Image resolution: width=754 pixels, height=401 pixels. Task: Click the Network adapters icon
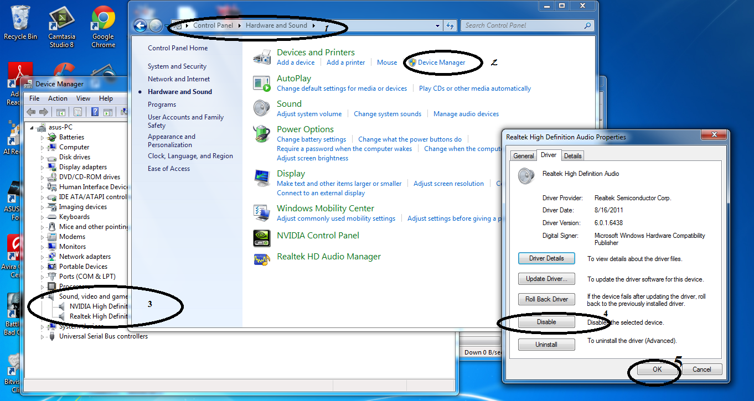[52, 257]
